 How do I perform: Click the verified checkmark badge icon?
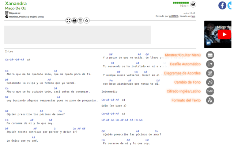[193, 4]
